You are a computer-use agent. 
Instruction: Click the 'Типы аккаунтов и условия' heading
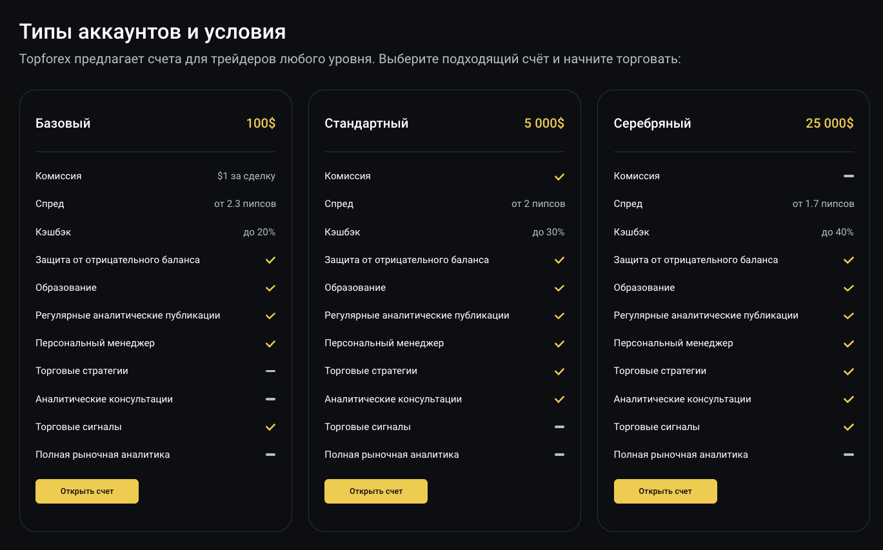click(152, 32)
